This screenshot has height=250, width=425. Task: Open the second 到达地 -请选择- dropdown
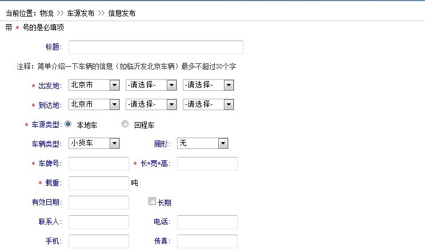pyautogui.click(x=151, y=104)
